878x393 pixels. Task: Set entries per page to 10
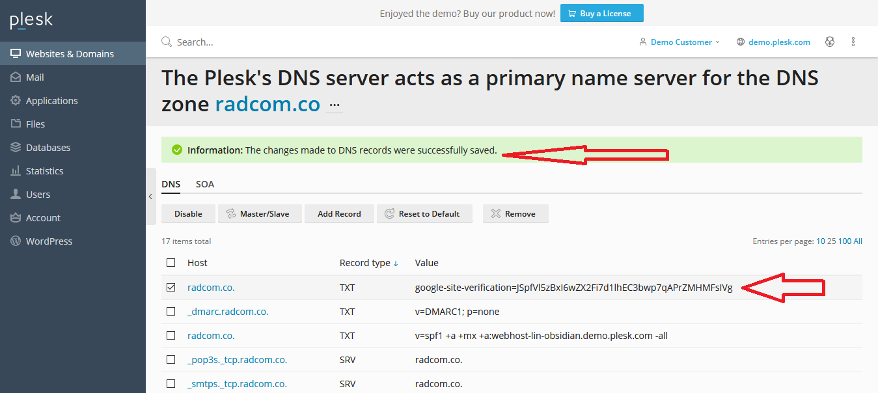pos(821,241)
